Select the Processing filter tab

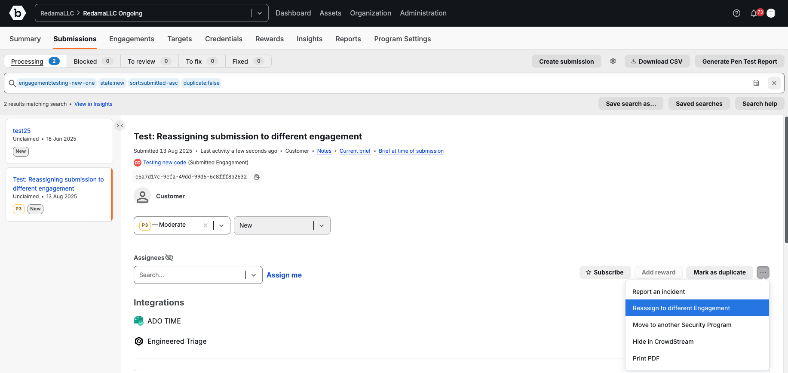click(x=35, y=61)
